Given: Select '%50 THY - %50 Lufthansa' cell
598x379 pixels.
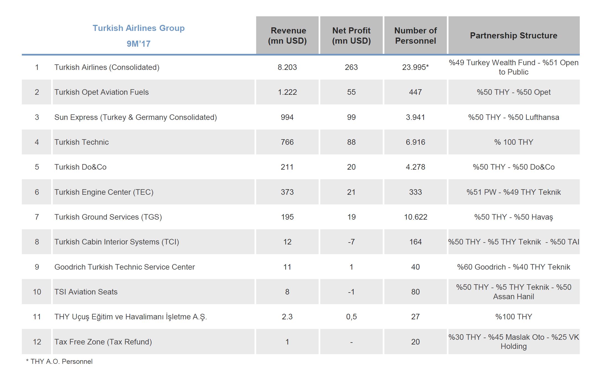Looking at the screenshot, I should click(514, 117).
